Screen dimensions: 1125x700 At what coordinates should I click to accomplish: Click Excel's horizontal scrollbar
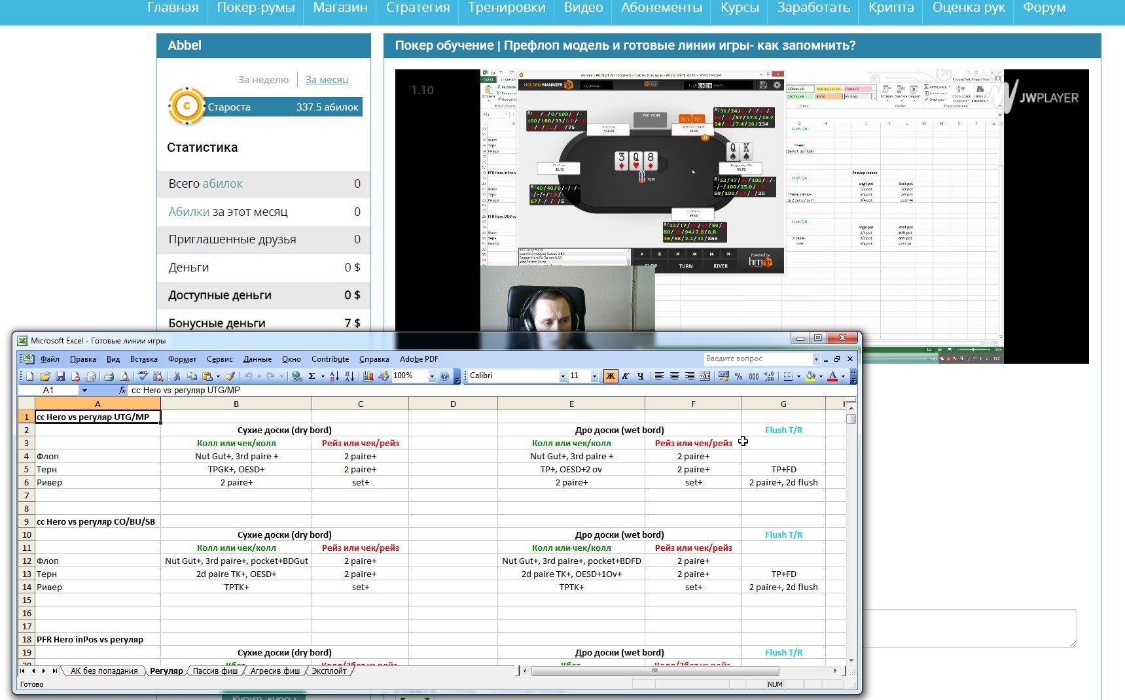pyautogui.click(x=680, y=671)
